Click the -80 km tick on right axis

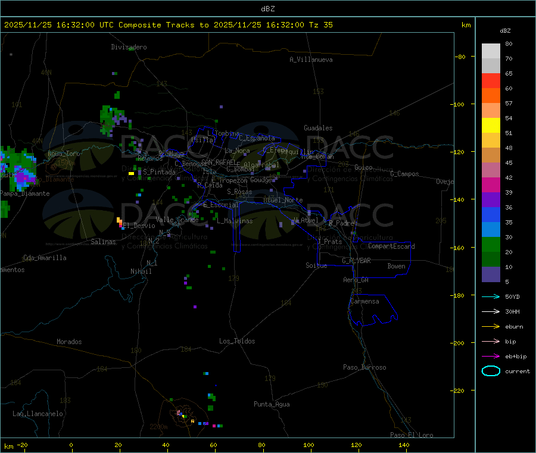tap(460, 57)
